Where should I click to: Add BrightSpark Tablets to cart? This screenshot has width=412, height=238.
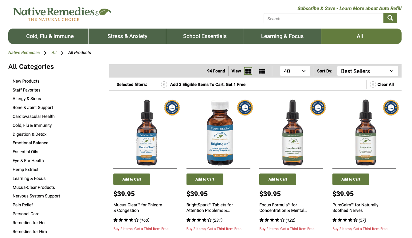[x=205, y=179]
